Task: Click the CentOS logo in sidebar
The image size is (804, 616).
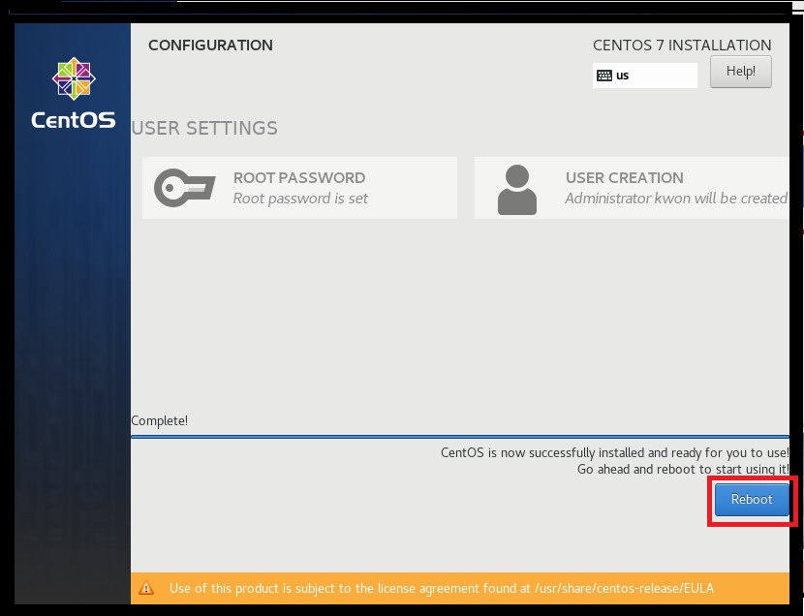Action: click(x=74, y=78)
